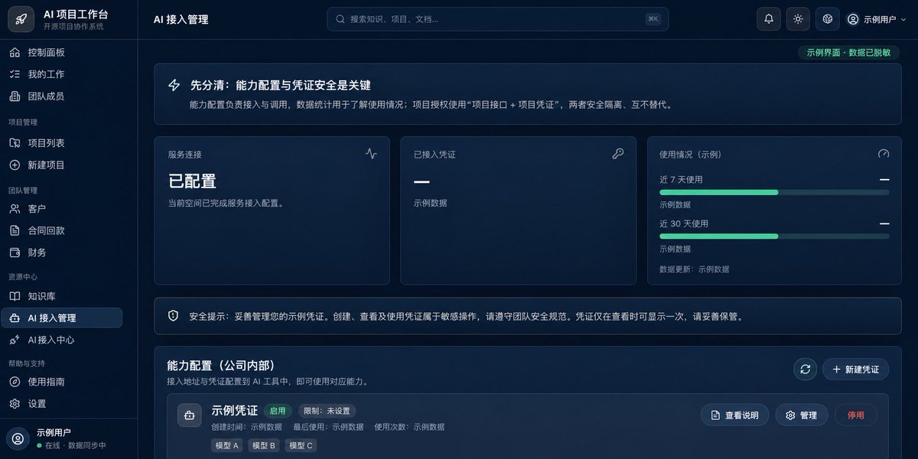
Task: Click 示例凭证 robot icon
Action: (189, 415)
